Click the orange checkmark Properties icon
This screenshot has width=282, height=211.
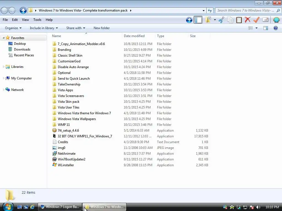click(256, 20)
